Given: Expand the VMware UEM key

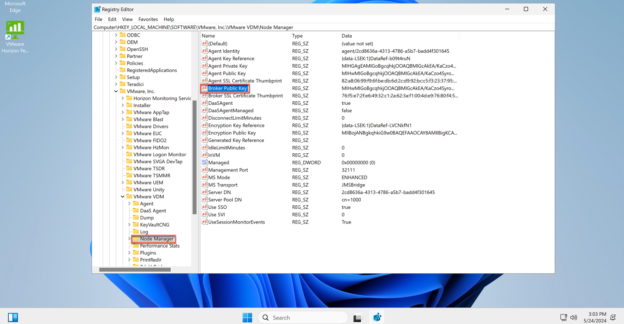Looking at the screenshot, I should tap(123, 183).
